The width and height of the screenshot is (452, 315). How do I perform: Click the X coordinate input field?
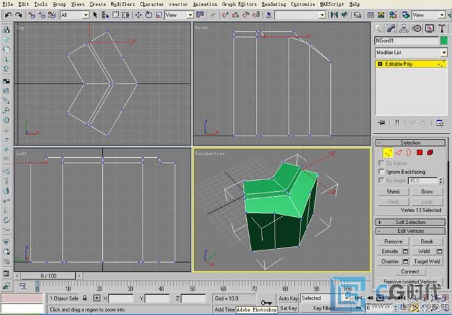pyautogui.click(x=121, y=298)
